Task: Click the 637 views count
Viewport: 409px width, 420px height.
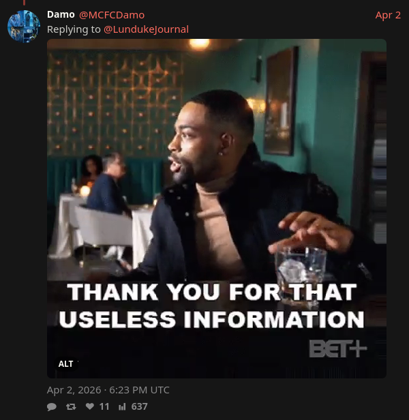Action: [139, 406]
